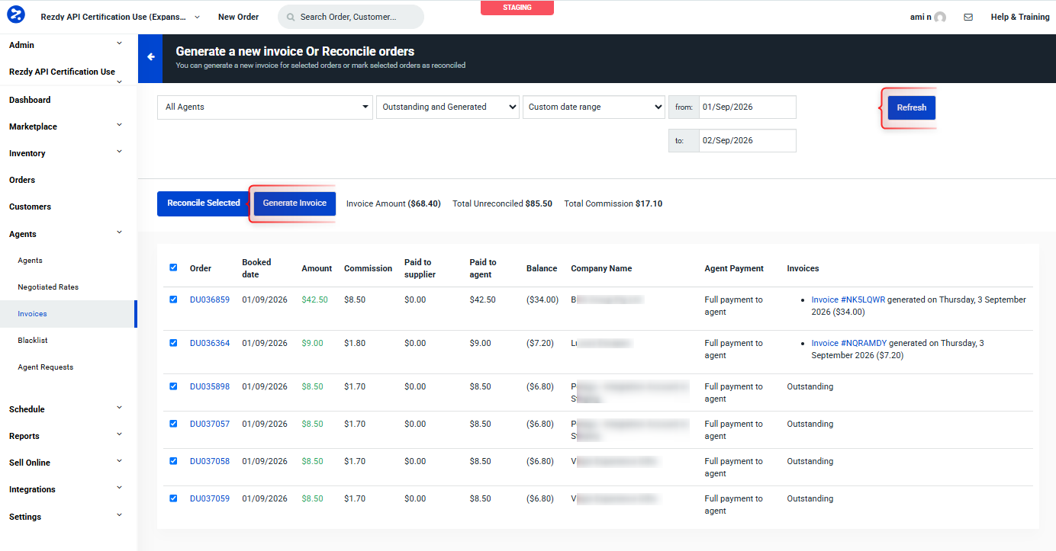Open the Outstanding and Generated dropdown

(448, 107)
